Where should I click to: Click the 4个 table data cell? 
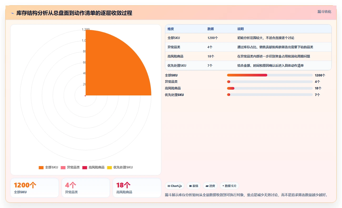(210, 47)
